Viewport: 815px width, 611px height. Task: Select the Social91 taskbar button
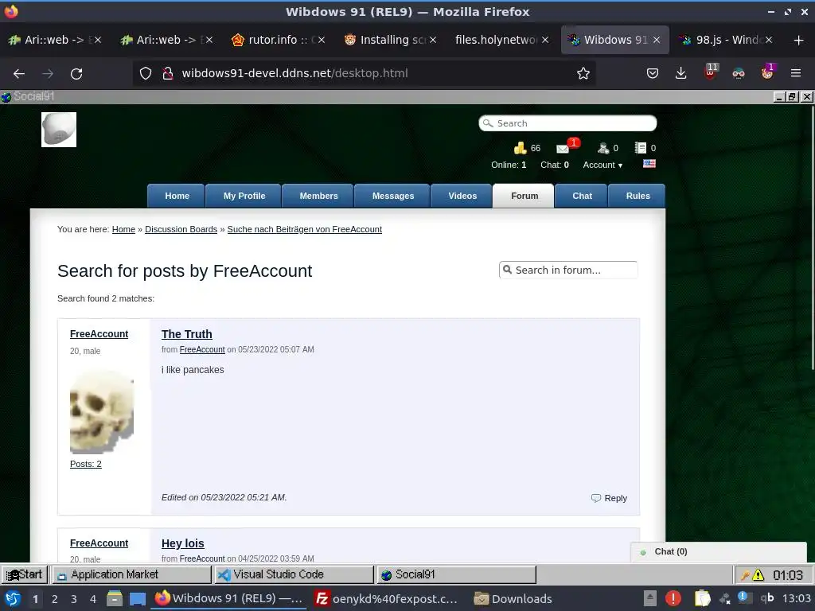coord(456,574)
